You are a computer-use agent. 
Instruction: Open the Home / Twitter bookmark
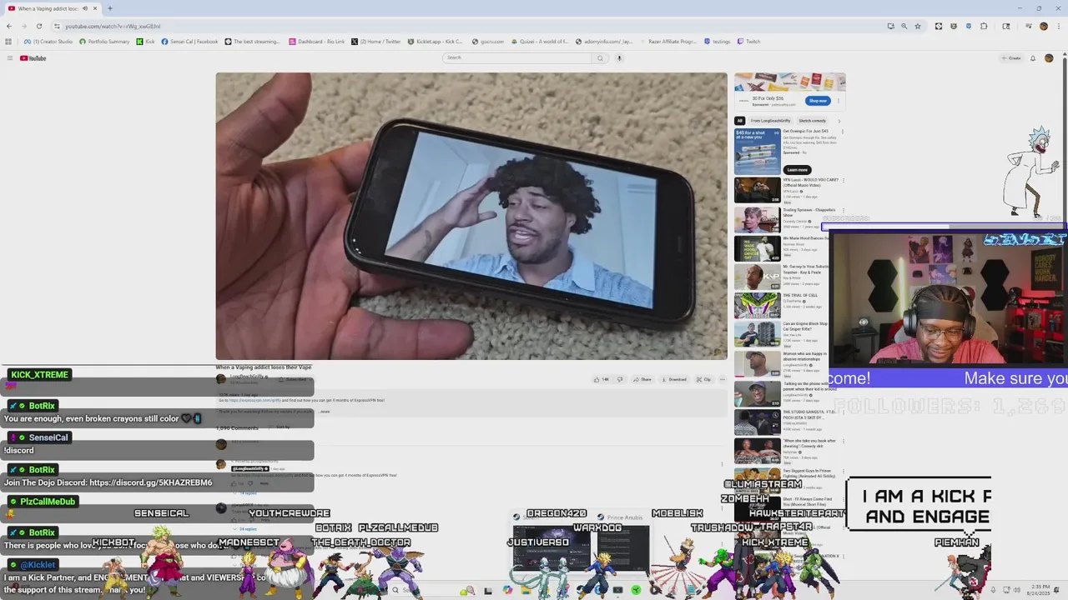(376, 42)
